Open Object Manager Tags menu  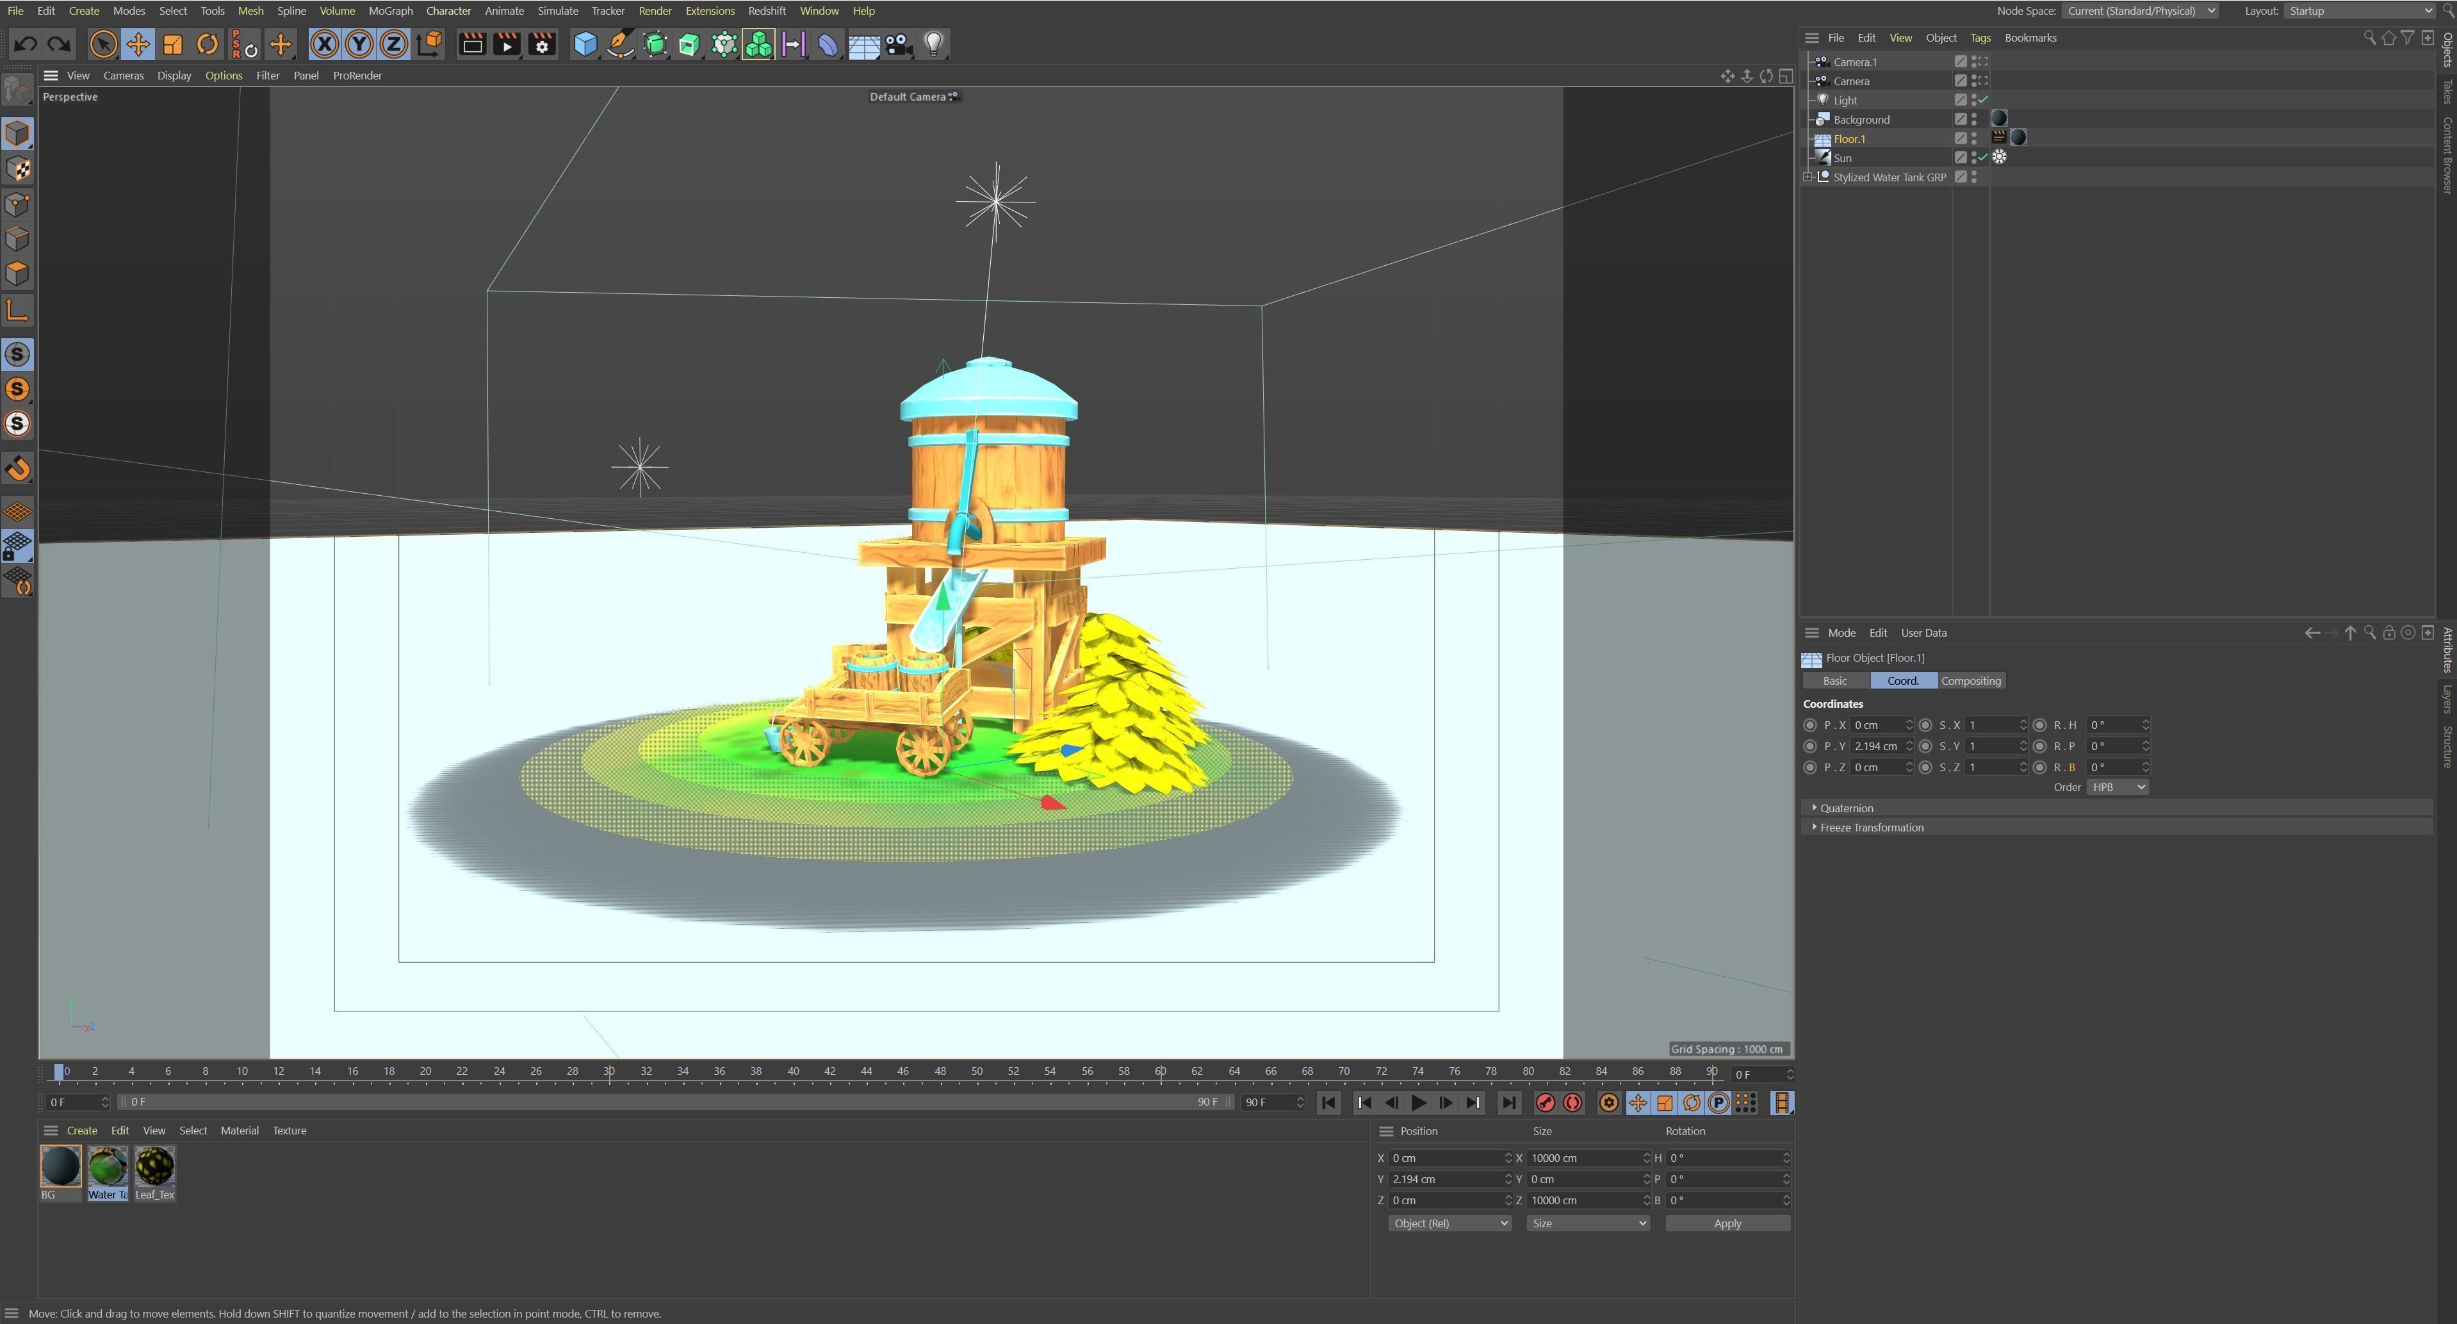(x=1980, y=38)
